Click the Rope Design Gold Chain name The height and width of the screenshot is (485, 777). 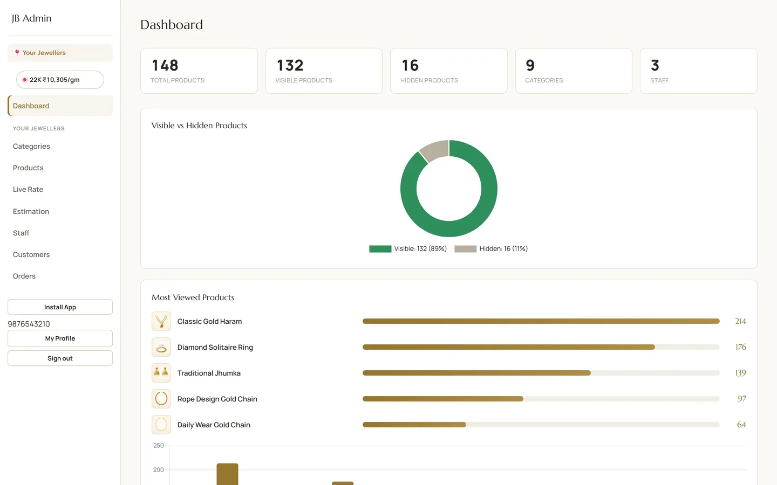pos(217,399)
